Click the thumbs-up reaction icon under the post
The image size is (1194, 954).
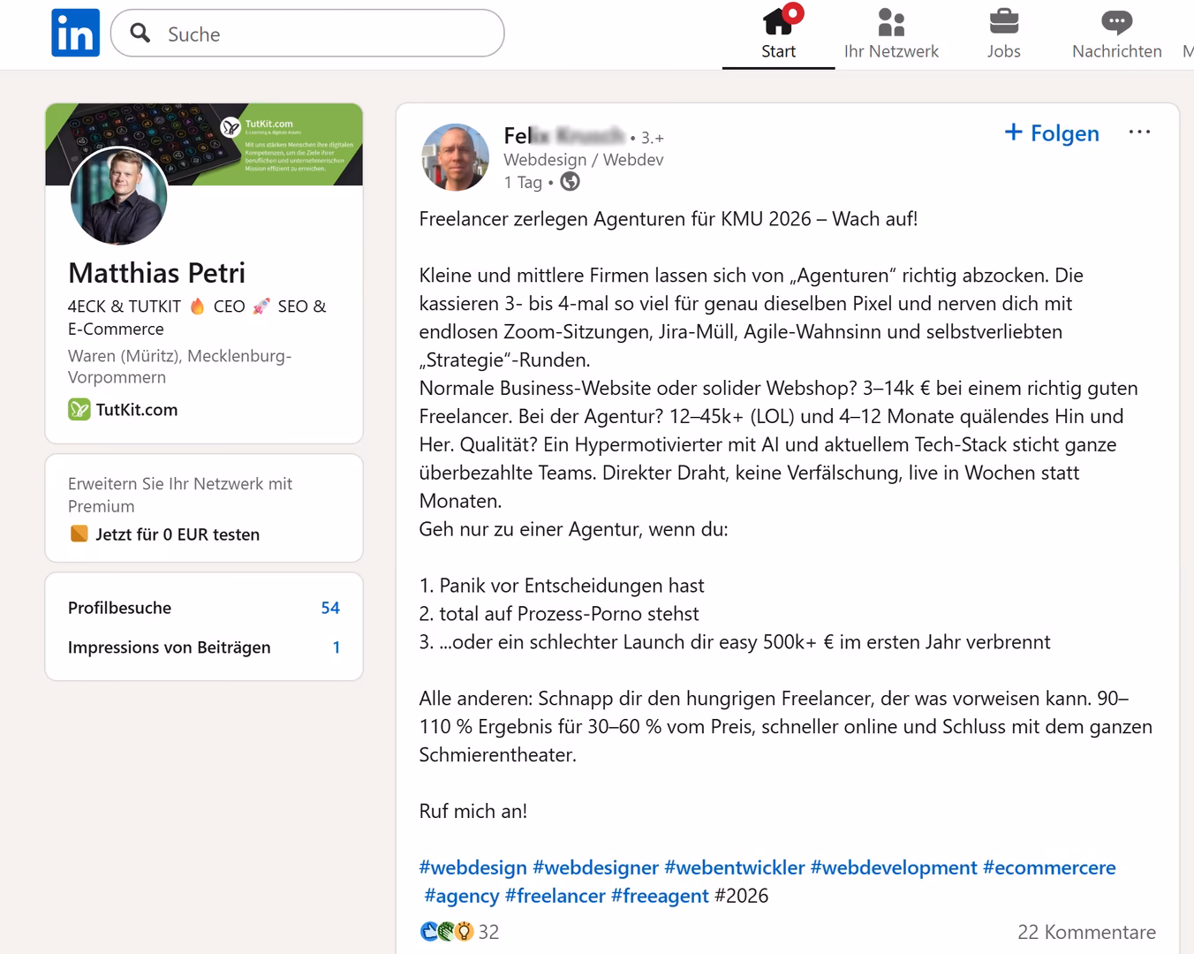(x=428, y=931)
